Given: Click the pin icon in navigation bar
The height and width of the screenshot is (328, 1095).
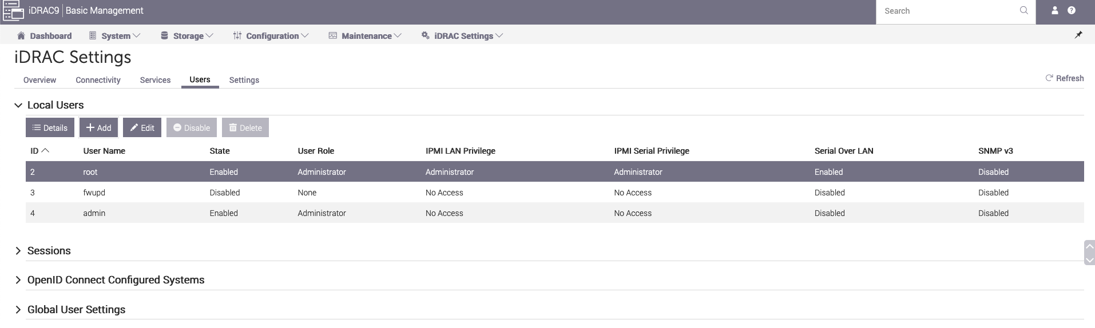Looking at the screenshot, I should (x=1078, y=35).
